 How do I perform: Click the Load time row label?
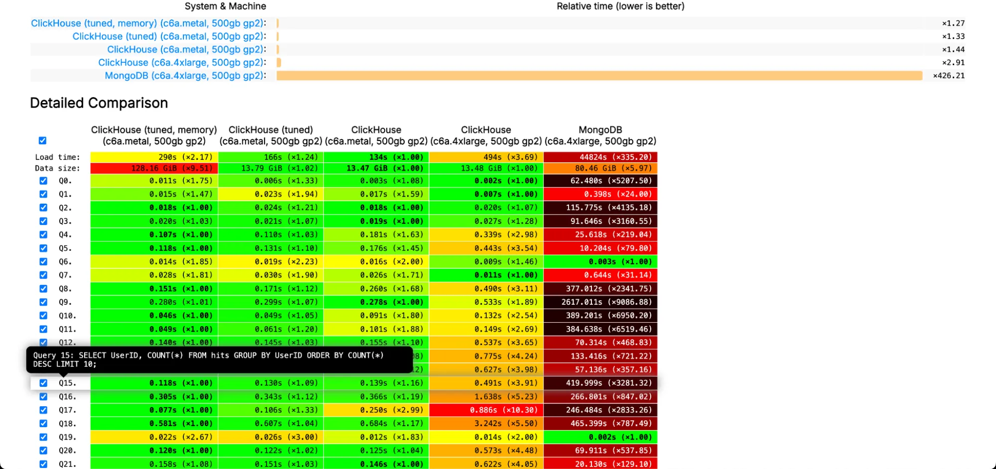pos(57,157)
